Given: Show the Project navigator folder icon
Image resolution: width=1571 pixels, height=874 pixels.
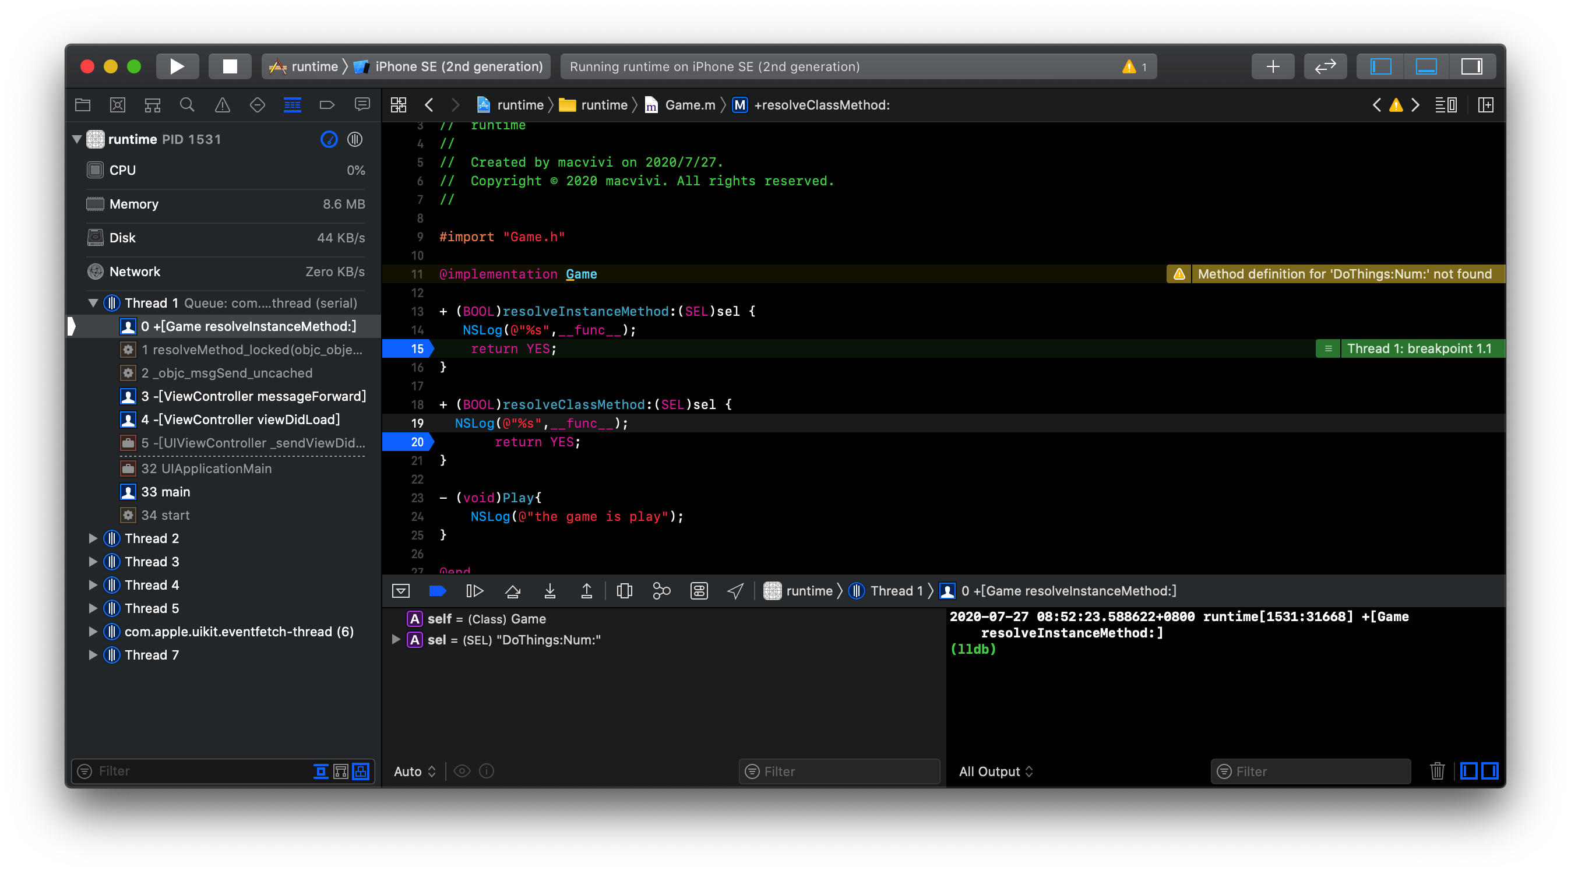Looking at the screenshot, I should 83,105.
